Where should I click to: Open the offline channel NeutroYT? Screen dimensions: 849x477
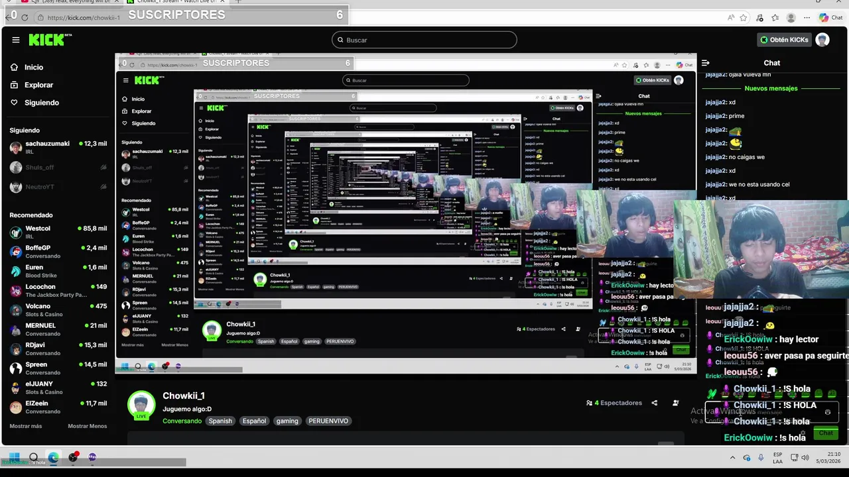click(x=58, y=187)
